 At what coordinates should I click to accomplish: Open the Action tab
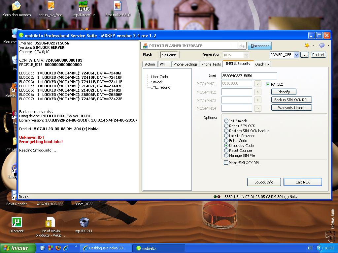coord(150,64)
